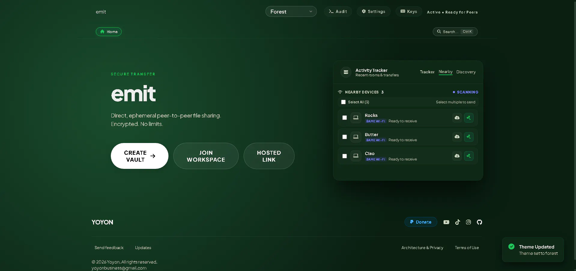Click the cloud upload icon for Ciao
The width and height of the screenshot is (576, 271).
(457, 156)
